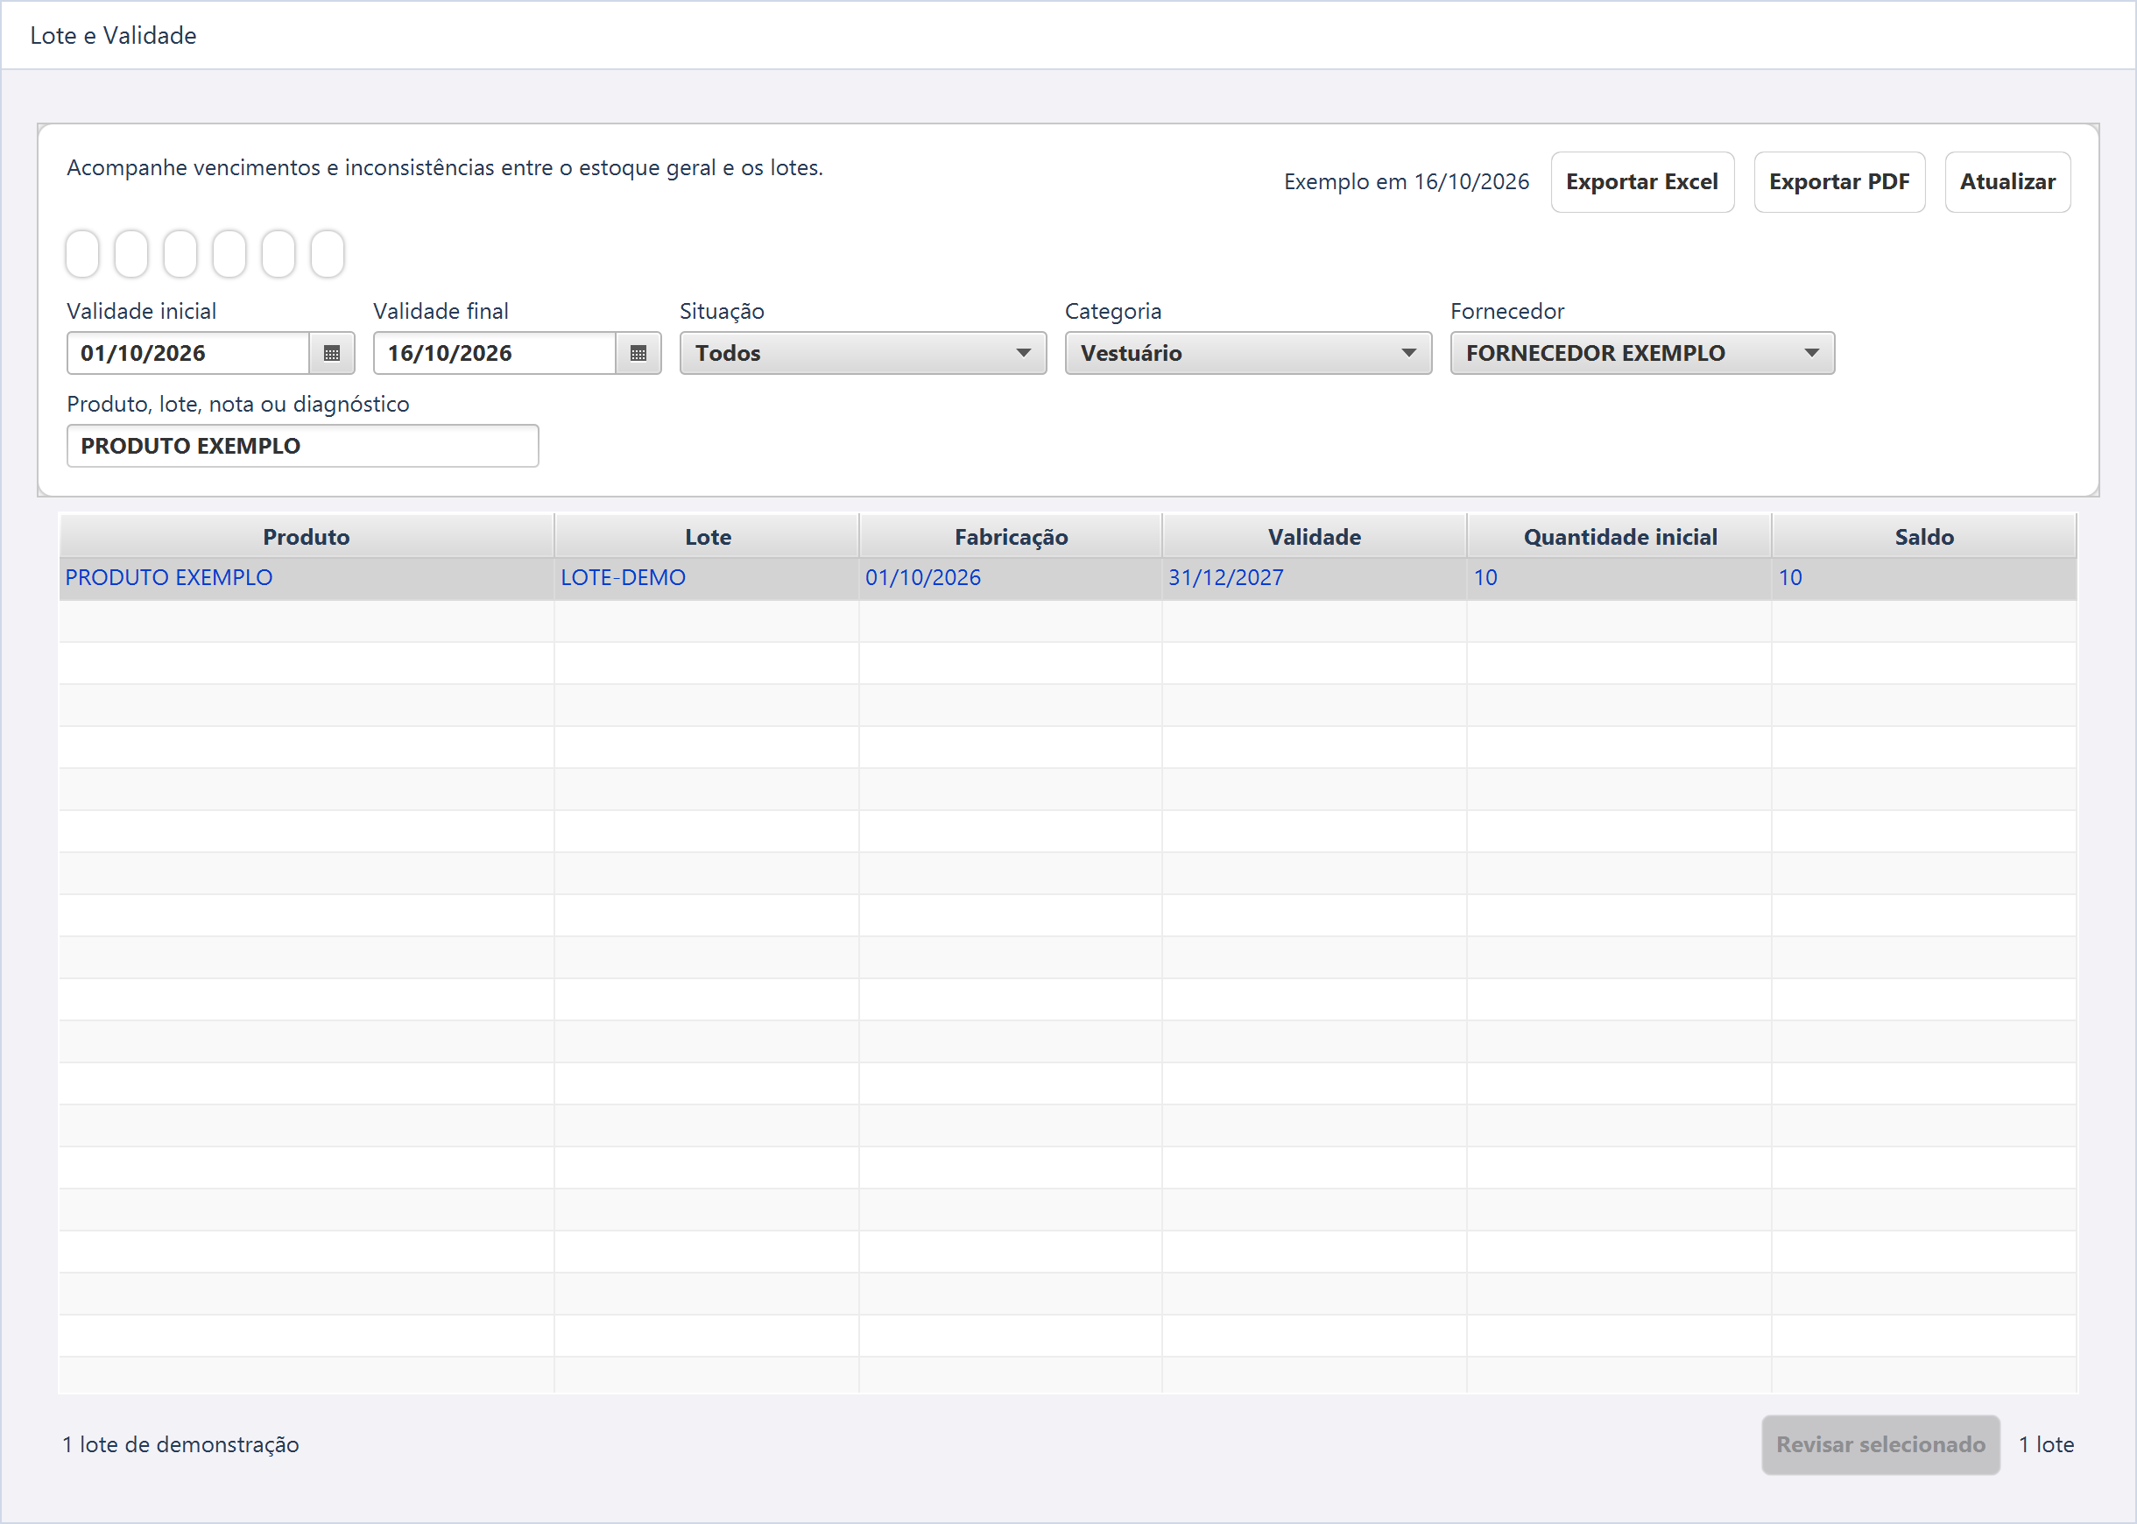Click the Quantidade inicial value 10
This screenshot has height=1524, width=2137.
click(1619, 578)
